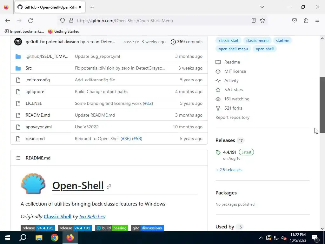Open the Getting Started bookmark
This screenshot has height=244, width=325.
point(63,31)
